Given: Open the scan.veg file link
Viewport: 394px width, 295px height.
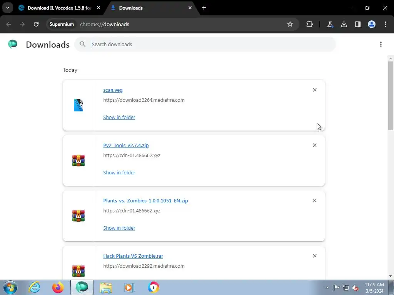Looking at the screenshot, I should [113, 90].
